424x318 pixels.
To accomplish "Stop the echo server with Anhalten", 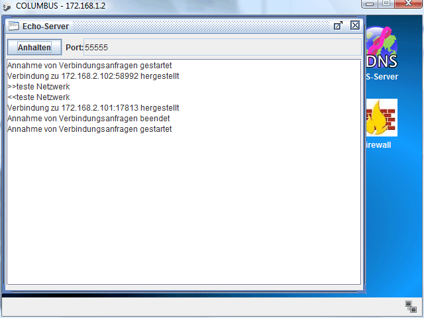I will [34, 47].
